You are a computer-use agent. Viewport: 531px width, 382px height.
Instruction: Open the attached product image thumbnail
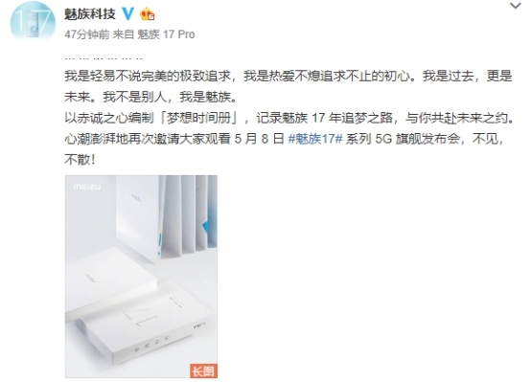[x=141, y=276]
